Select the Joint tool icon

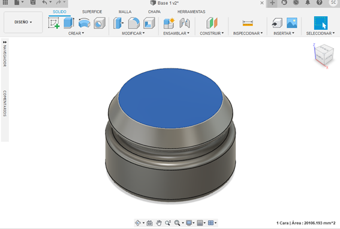pos(185,23)
